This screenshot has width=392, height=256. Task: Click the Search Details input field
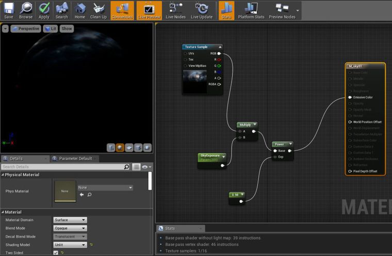(62, 166)
